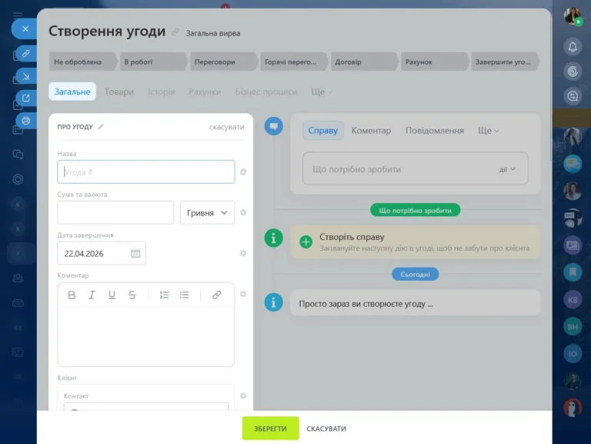Edit the ПРО УГОДУ section title pencil

pyautogui.click(x=101, y=127)
